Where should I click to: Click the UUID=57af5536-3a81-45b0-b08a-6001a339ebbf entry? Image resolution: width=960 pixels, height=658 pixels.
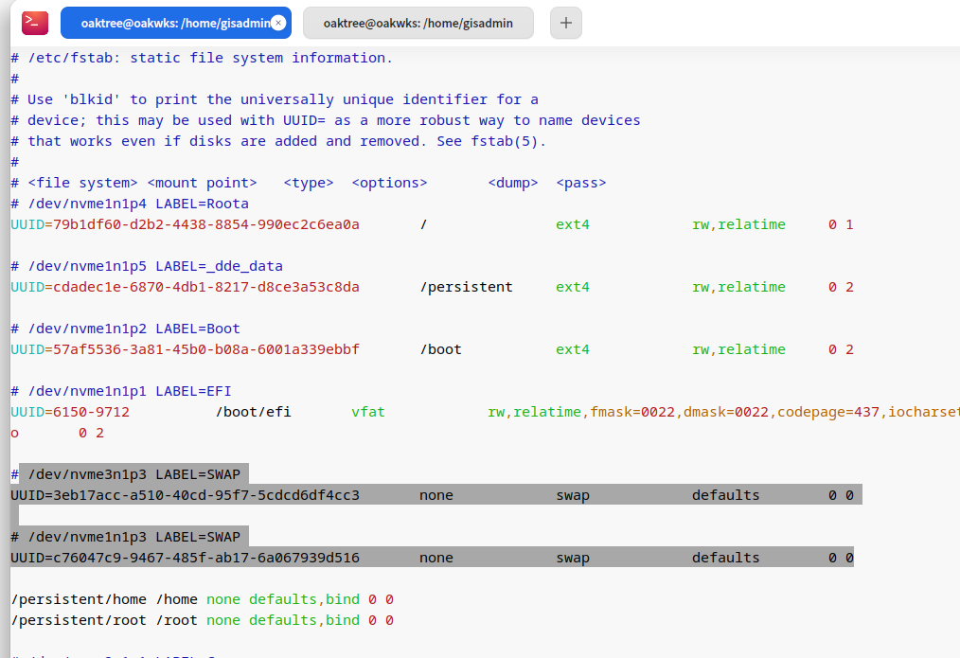185,349
